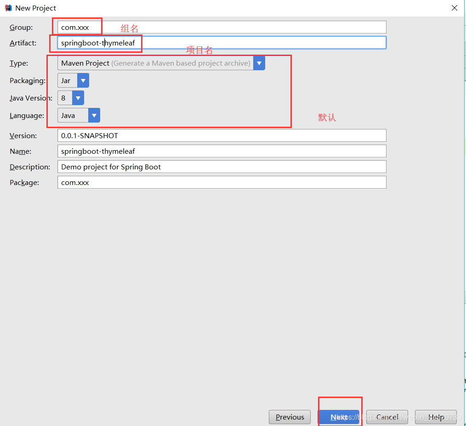The height and width of the screenshot is (426, 466).
Task: Click the Type label
Action: coord(19,63)
